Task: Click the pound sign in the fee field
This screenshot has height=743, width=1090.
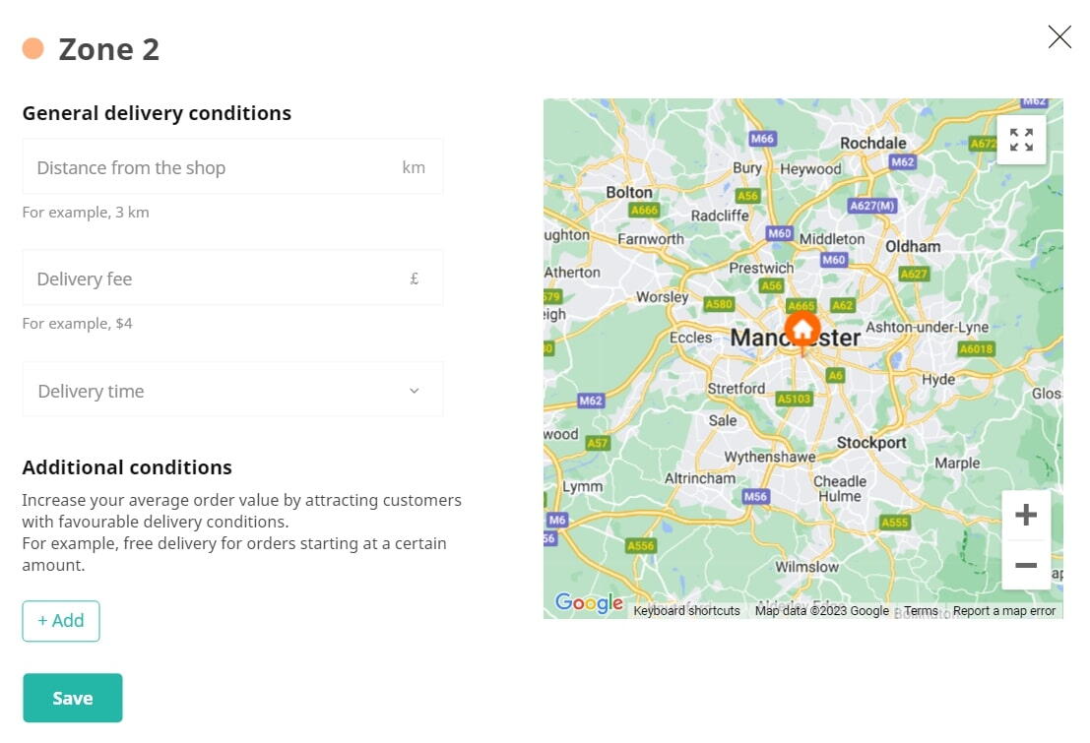Action: [x=414, y=278]
